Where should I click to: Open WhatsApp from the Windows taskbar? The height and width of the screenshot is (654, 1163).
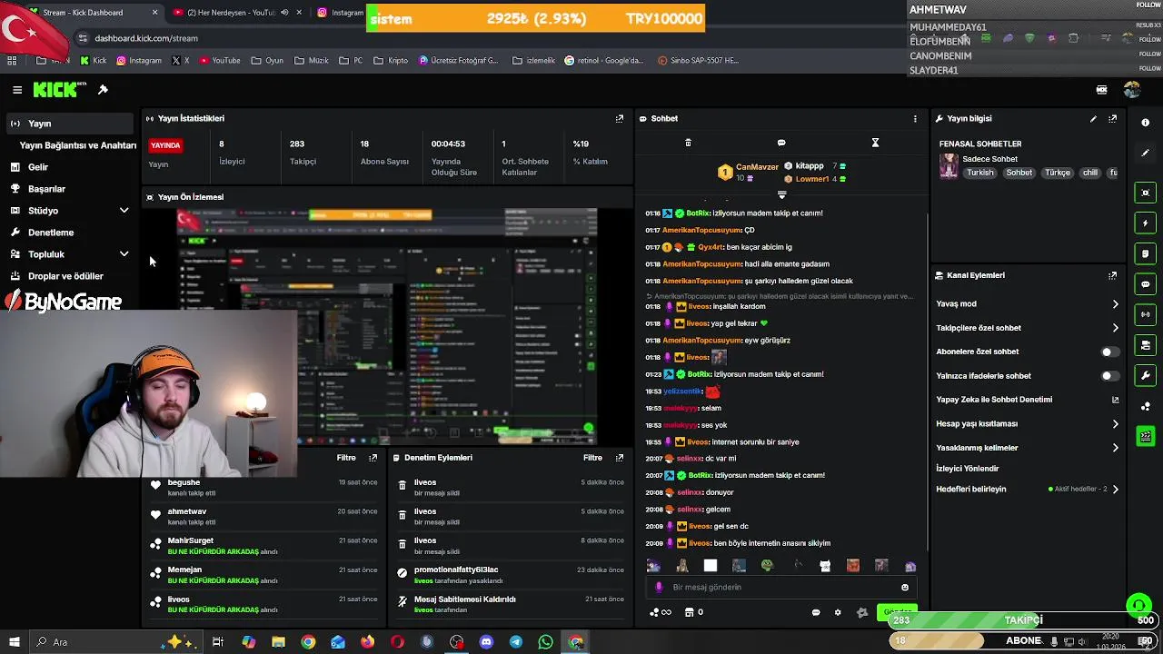point(545,642)
